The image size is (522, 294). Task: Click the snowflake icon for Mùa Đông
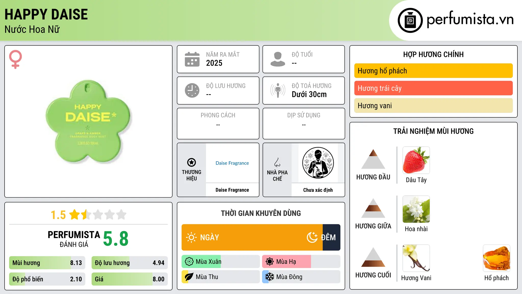tap(270, 277)
